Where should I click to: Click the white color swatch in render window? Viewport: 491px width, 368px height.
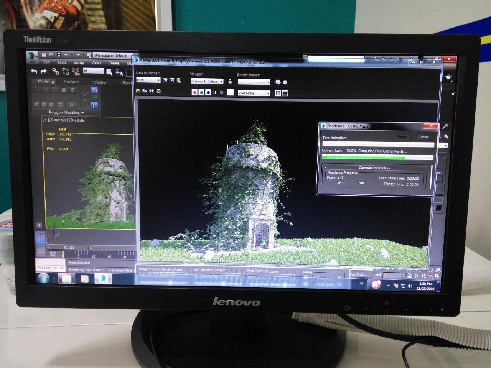pyautogui.click(x=230, y=92)
